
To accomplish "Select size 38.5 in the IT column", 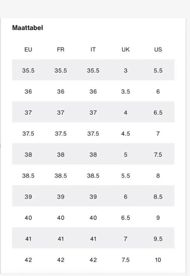I will [93, 176].
